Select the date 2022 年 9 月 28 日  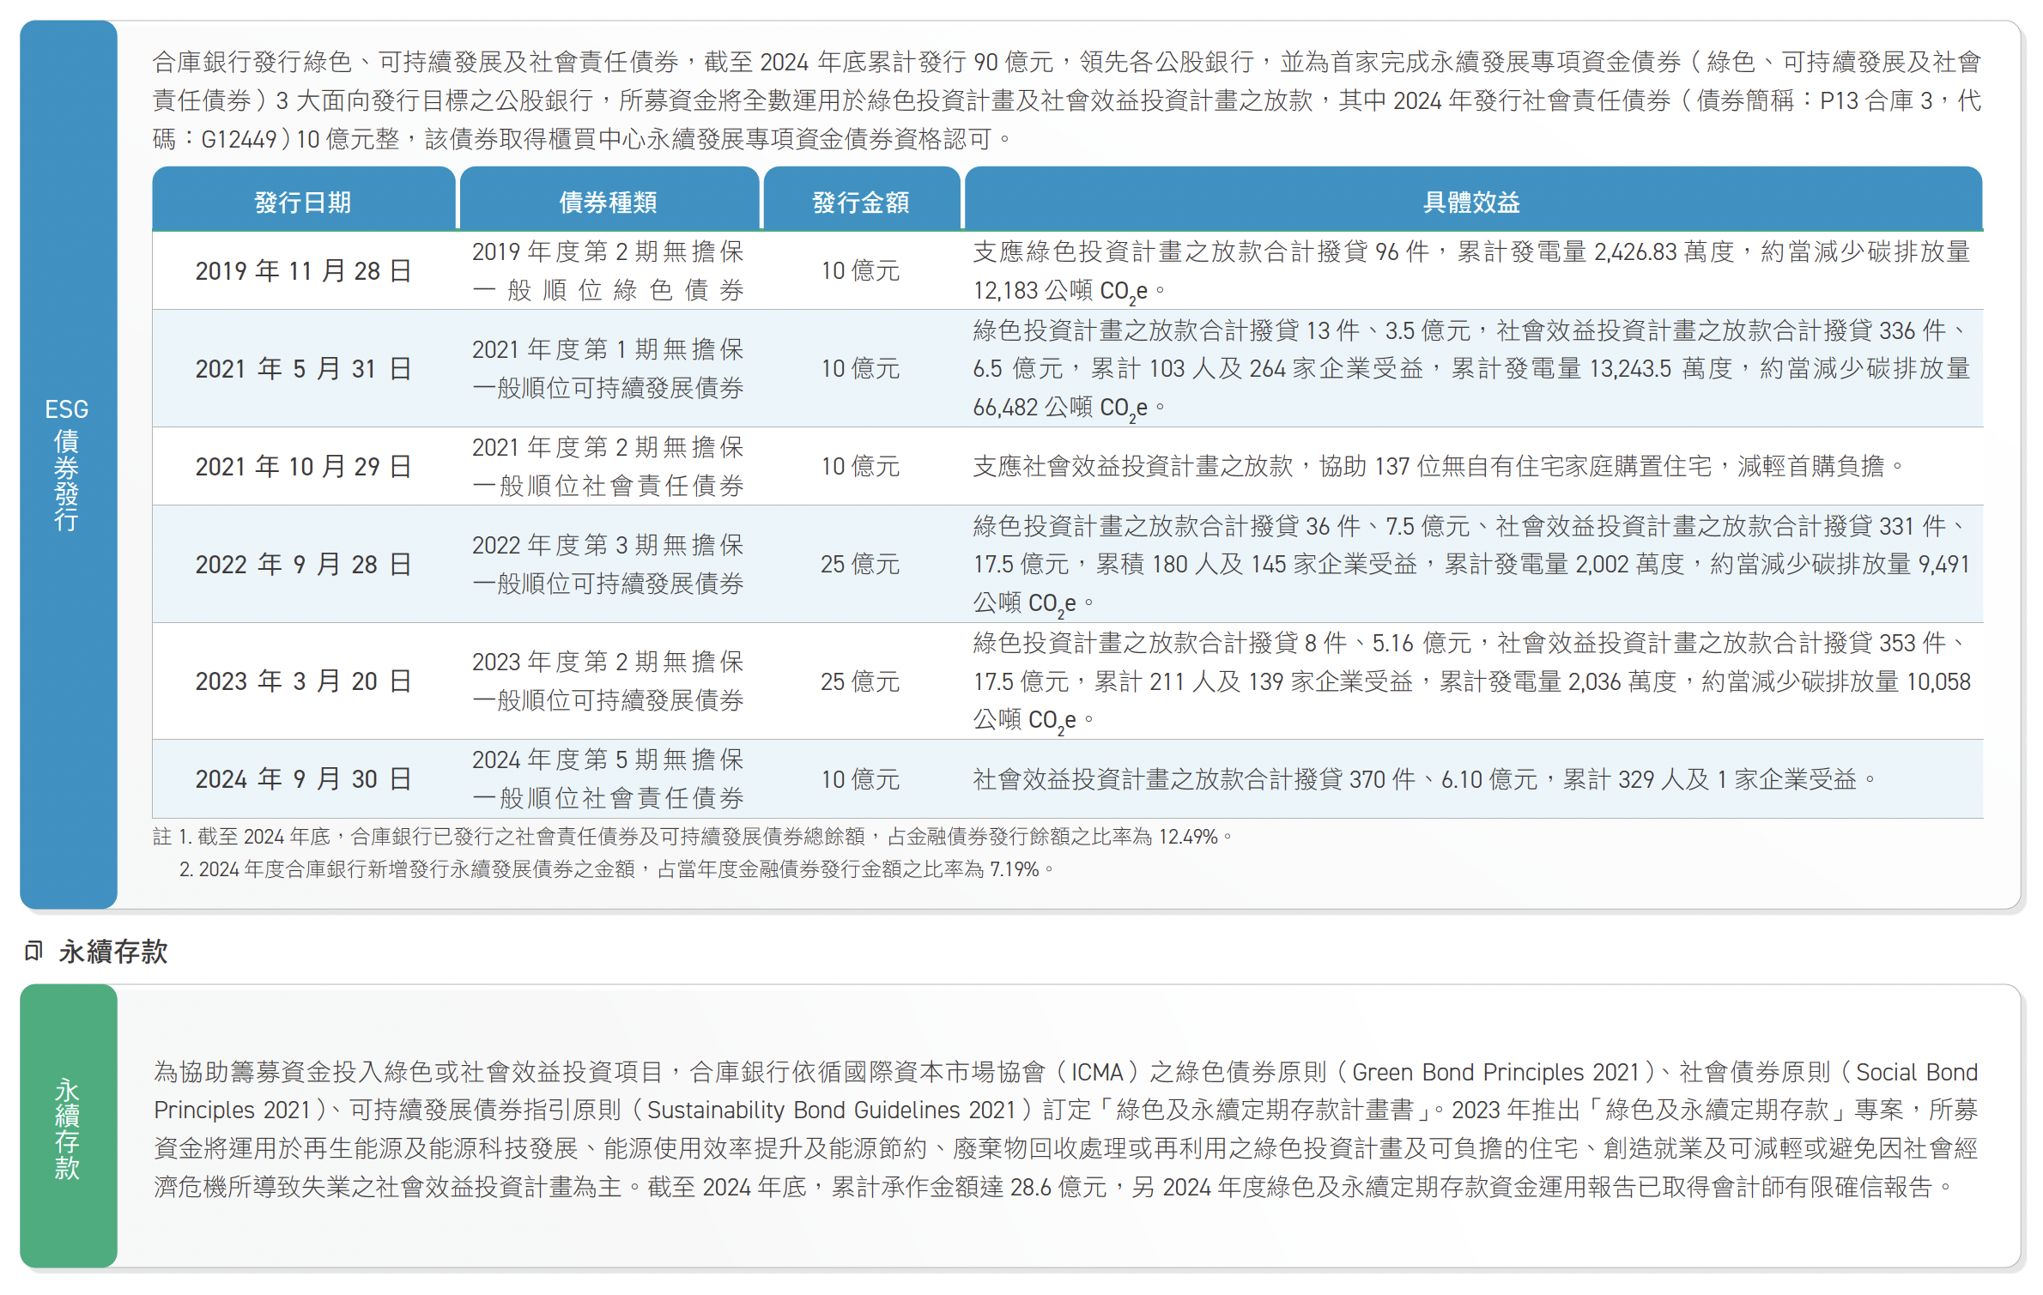point(303,565)
